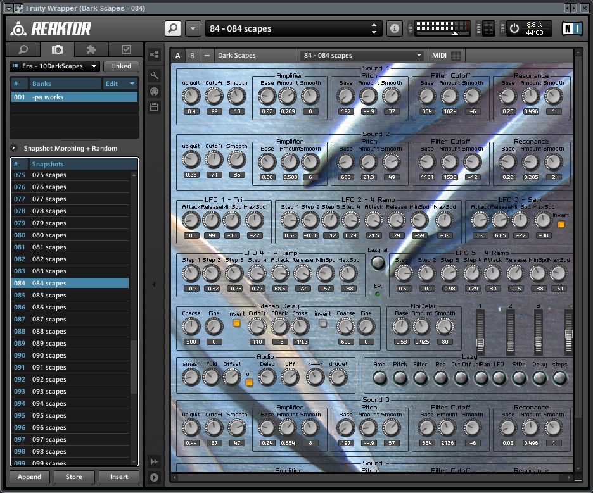Open the info button in the header

395,28
